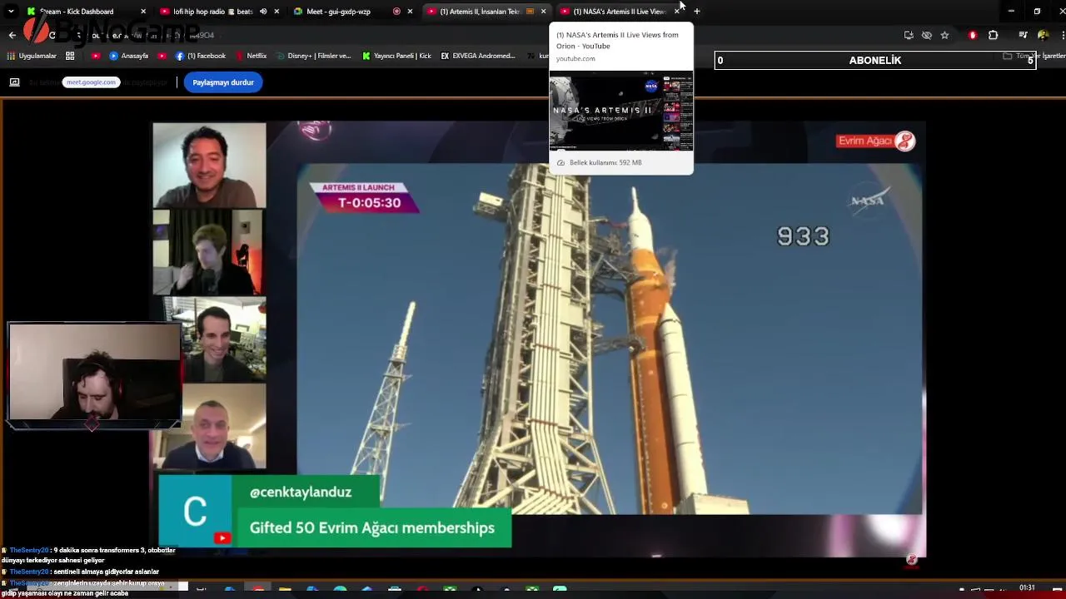Viewport: 1066px width, 599px height.
Task: Click the Evrim Ağacı logo in video
Action: point(876,141)
